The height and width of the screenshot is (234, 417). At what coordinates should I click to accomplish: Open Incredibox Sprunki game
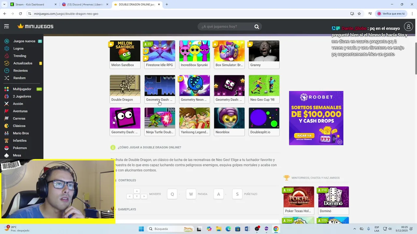194,54
